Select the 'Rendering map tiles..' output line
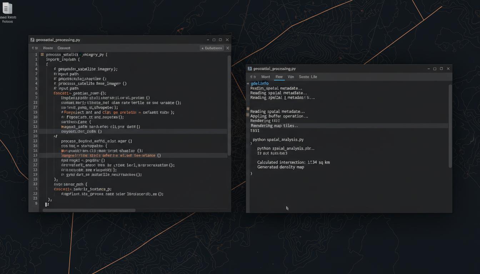Viewport: 480px width, 274px height. point(274,126)
